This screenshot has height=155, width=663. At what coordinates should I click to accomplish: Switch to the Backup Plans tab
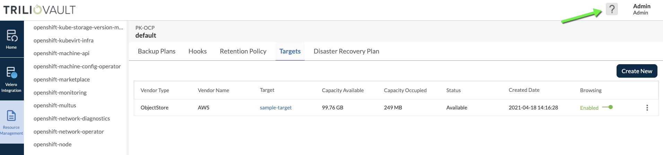coord(156,51)
